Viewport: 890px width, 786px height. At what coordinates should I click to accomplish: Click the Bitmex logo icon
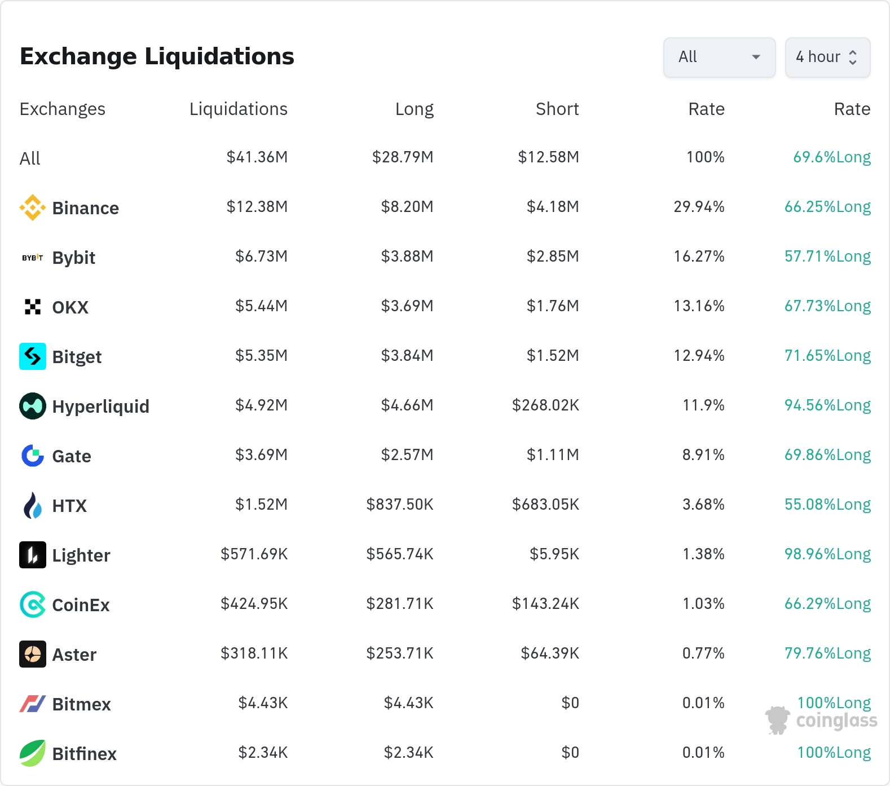pos(33,704)
